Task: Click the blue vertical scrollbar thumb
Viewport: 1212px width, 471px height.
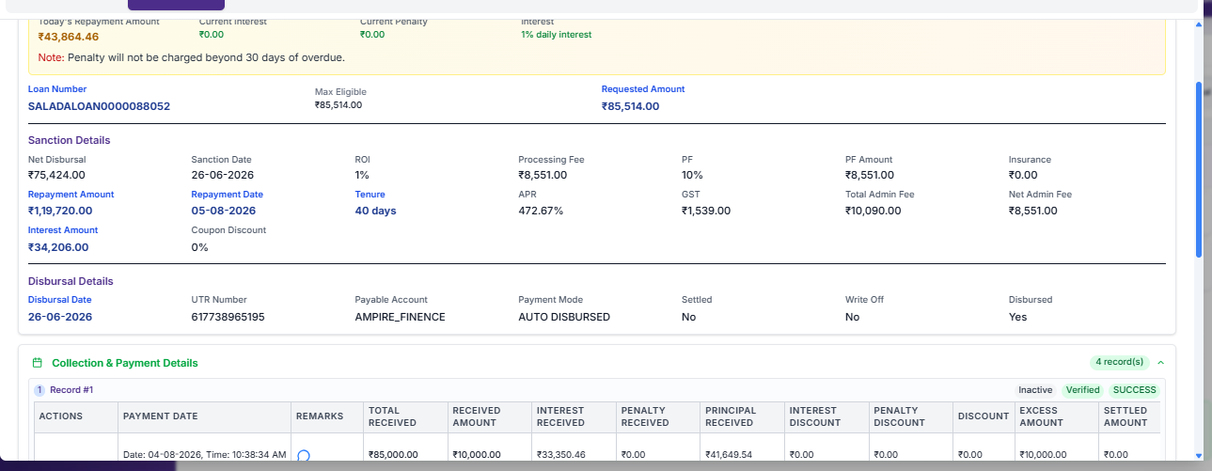Action: tap(1198, 169)
